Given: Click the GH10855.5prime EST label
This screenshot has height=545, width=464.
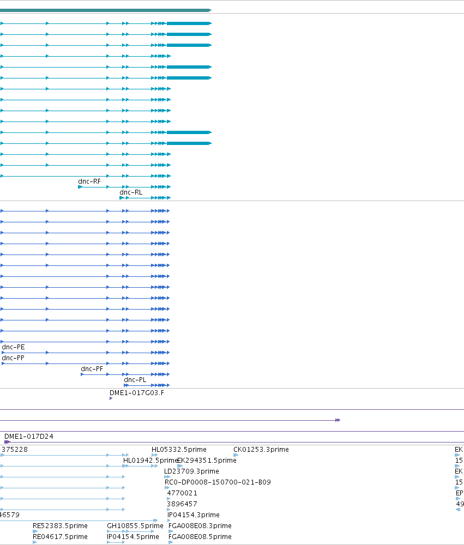Looking at the screenshot, I should [x=135, y=525].
